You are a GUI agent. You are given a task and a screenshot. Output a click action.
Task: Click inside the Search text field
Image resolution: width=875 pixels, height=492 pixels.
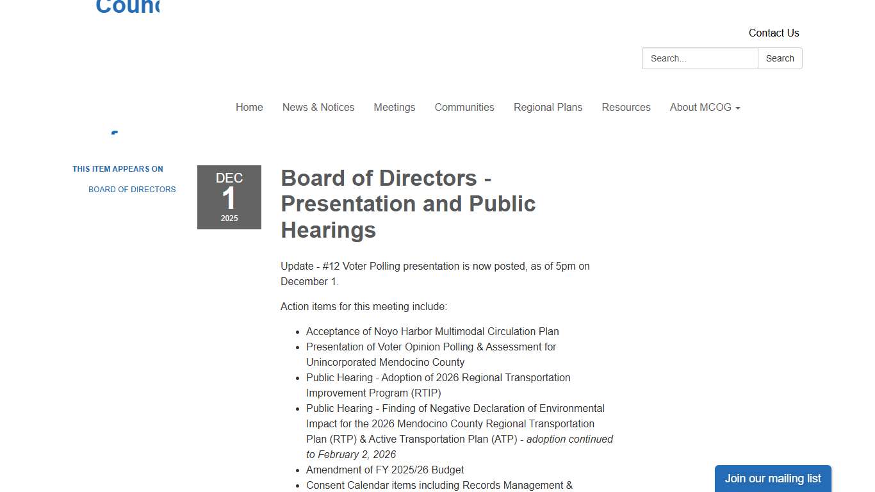[699, 58]
